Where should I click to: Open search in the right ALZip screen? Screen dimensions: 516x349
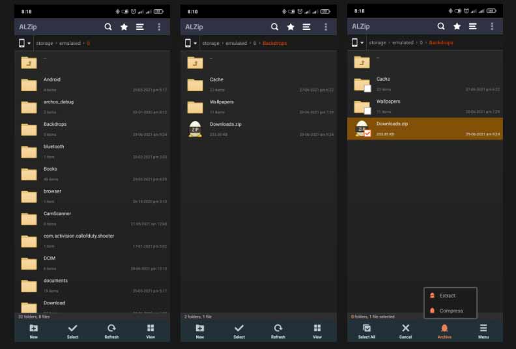tap(441, 26)
